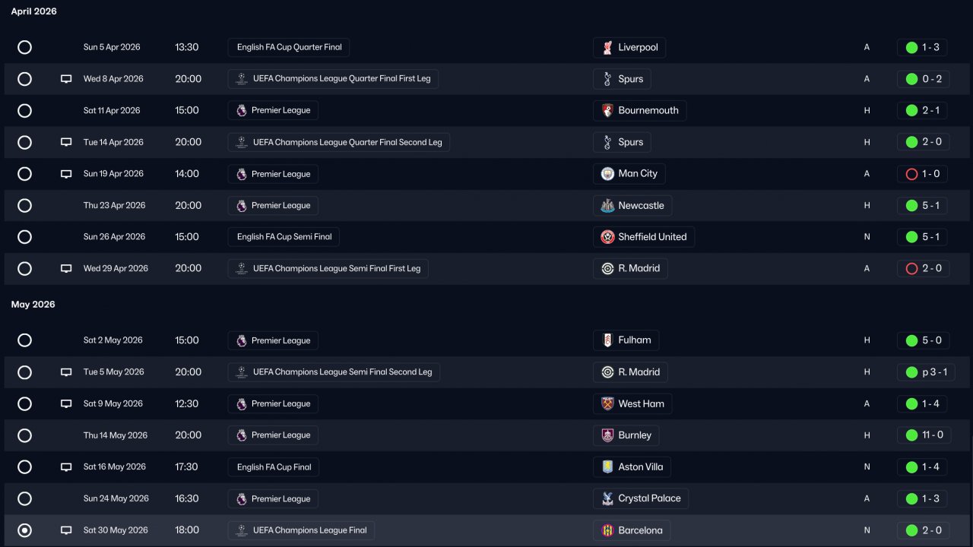Viewport: 973px width, 547px height.
Task: Select radio button for Liverpool FA Cup match
Action: [x=24, y=47]
